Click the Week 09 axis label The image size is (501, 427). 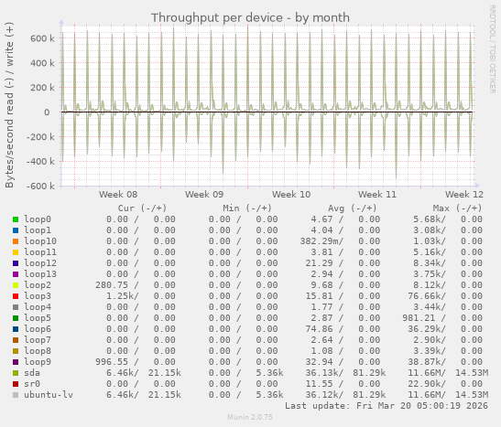(x=204, y=195)
